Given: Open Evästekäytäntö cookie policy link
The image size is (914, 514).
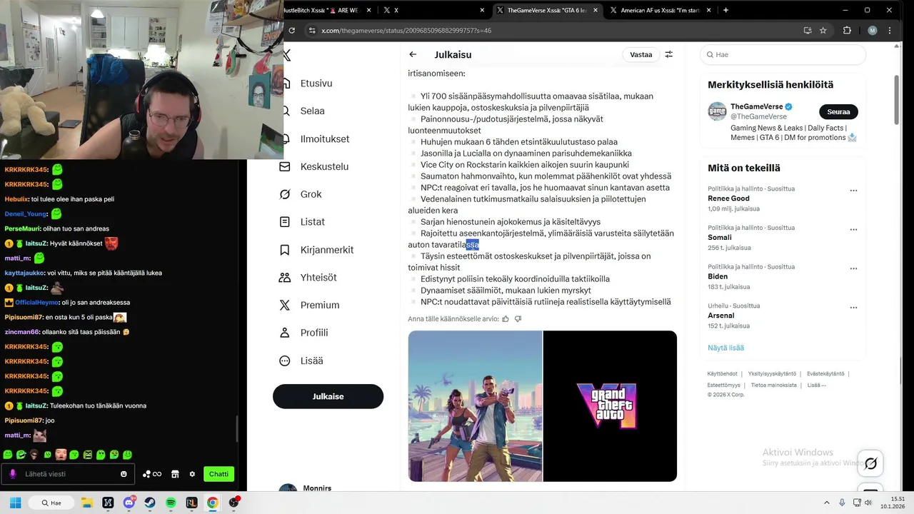Looking at the screenshot, I should click(825, 374).
